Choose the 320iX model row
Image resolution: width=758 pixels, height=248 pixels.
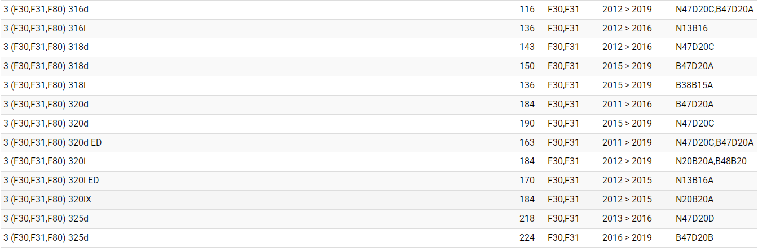(x=47, y=199)
